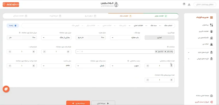Go to the اطلاعات مستاجر step tab
The image size is (219, 105).
(20, 16)
